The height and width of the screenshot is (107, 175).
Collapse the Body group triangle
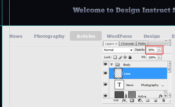pyautogui.click(x=111, y=65)
